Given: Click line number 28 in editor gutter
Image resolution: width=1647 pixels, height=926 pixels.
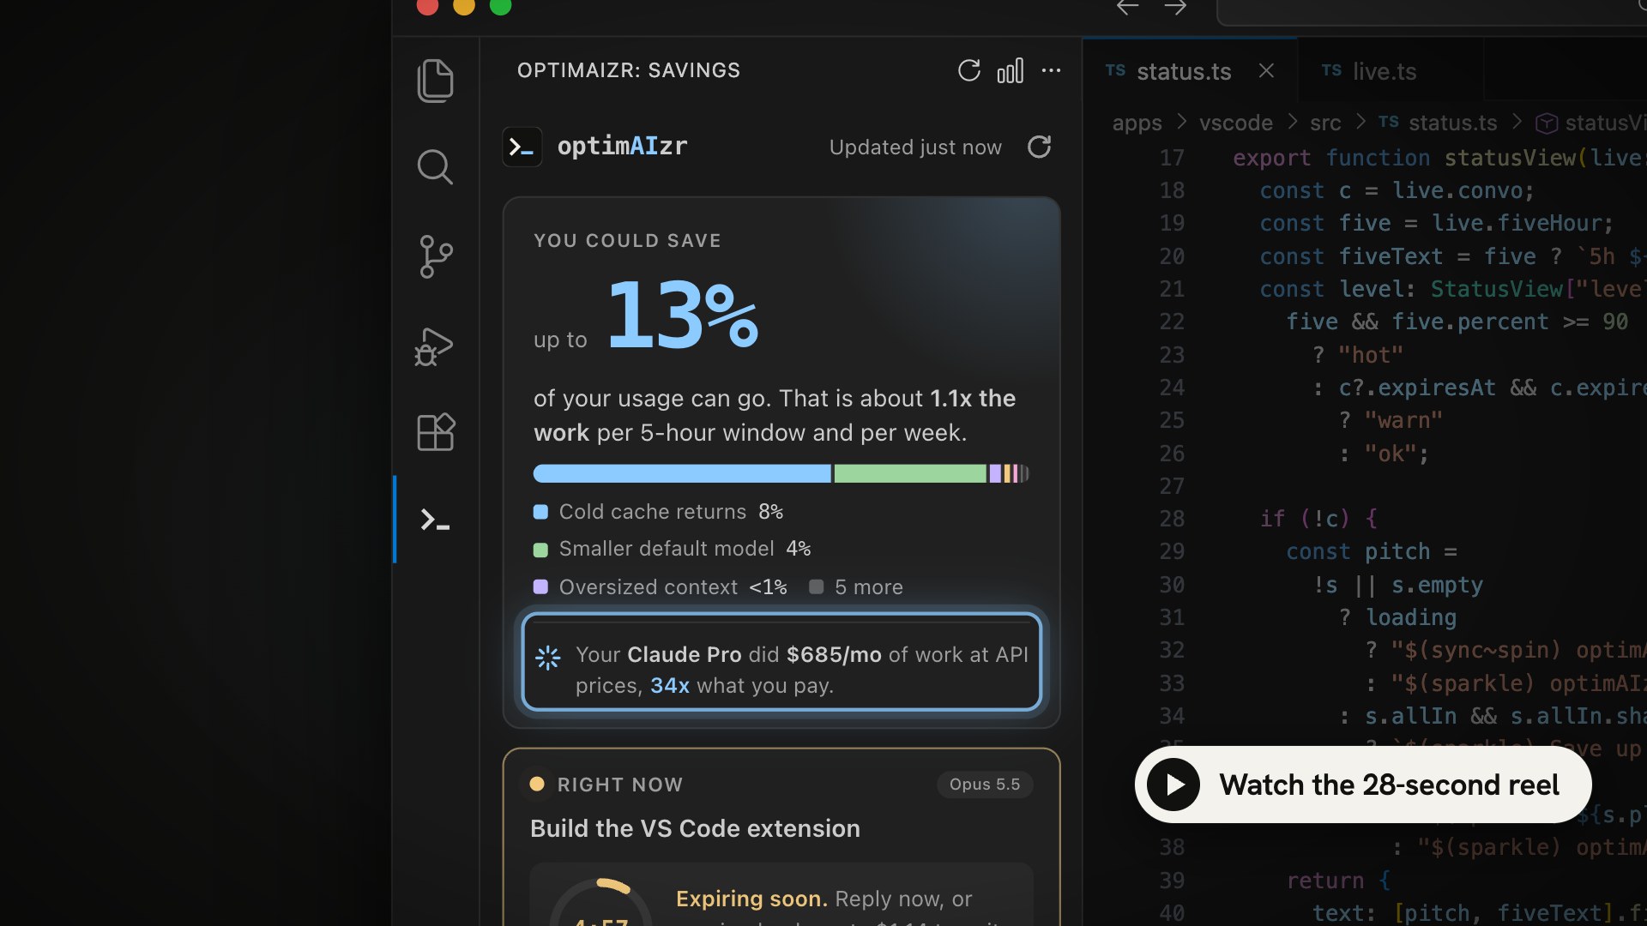Looking at the screenshot, I should pyautogui.click(x=1172, y=519).
